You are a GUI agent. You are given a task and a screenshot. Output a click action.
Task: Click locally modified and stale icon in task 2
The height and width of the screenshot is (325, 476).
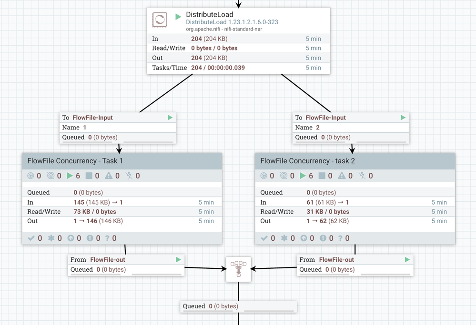[x=323, y=238]
